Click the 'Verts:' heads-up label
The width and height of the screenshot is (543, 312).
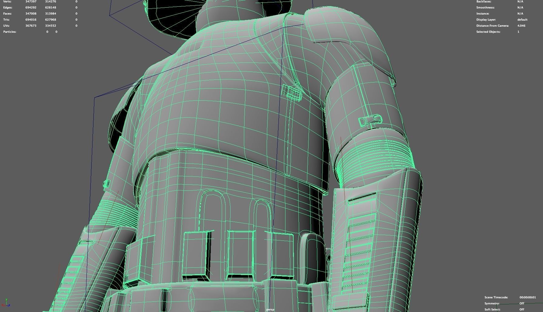7,2
